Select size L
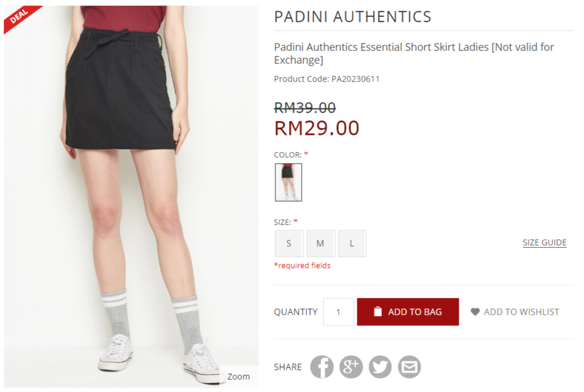584x392 pixels. tap(352, 243)
